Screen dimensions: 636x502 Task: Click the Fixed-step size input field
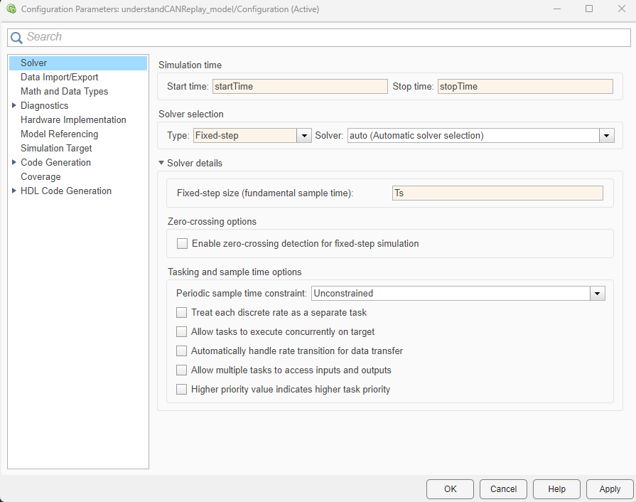497,193
